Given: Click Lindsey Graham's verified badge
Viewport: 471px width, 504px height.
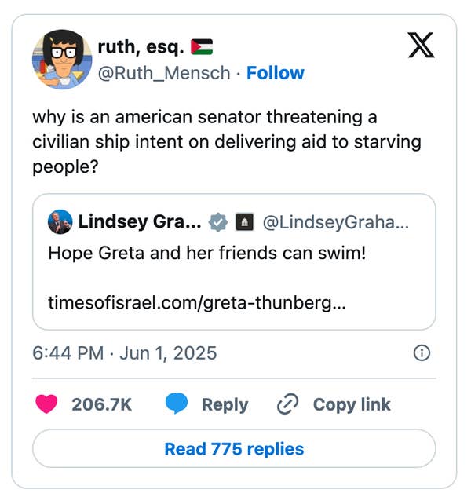Looking at the screenshot, I should click(x=218, y=222).
